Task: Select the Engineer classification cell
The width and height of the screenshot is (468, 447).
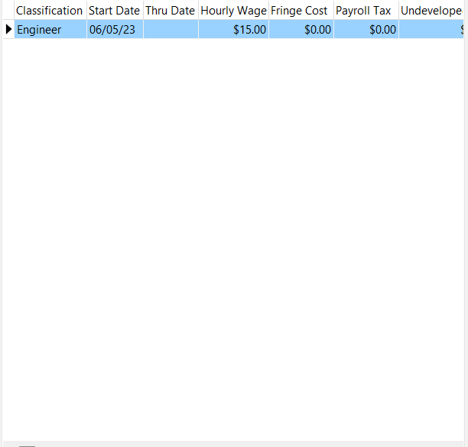Action: click(50, 30)
